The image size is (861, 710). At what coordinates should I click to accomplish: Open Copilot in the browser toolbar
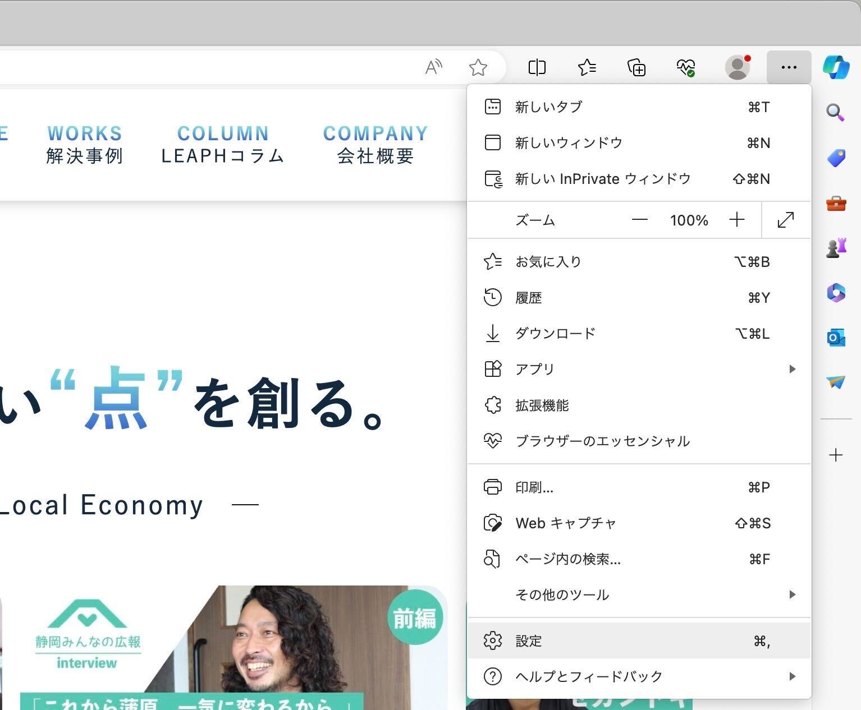tap(836, 67)
